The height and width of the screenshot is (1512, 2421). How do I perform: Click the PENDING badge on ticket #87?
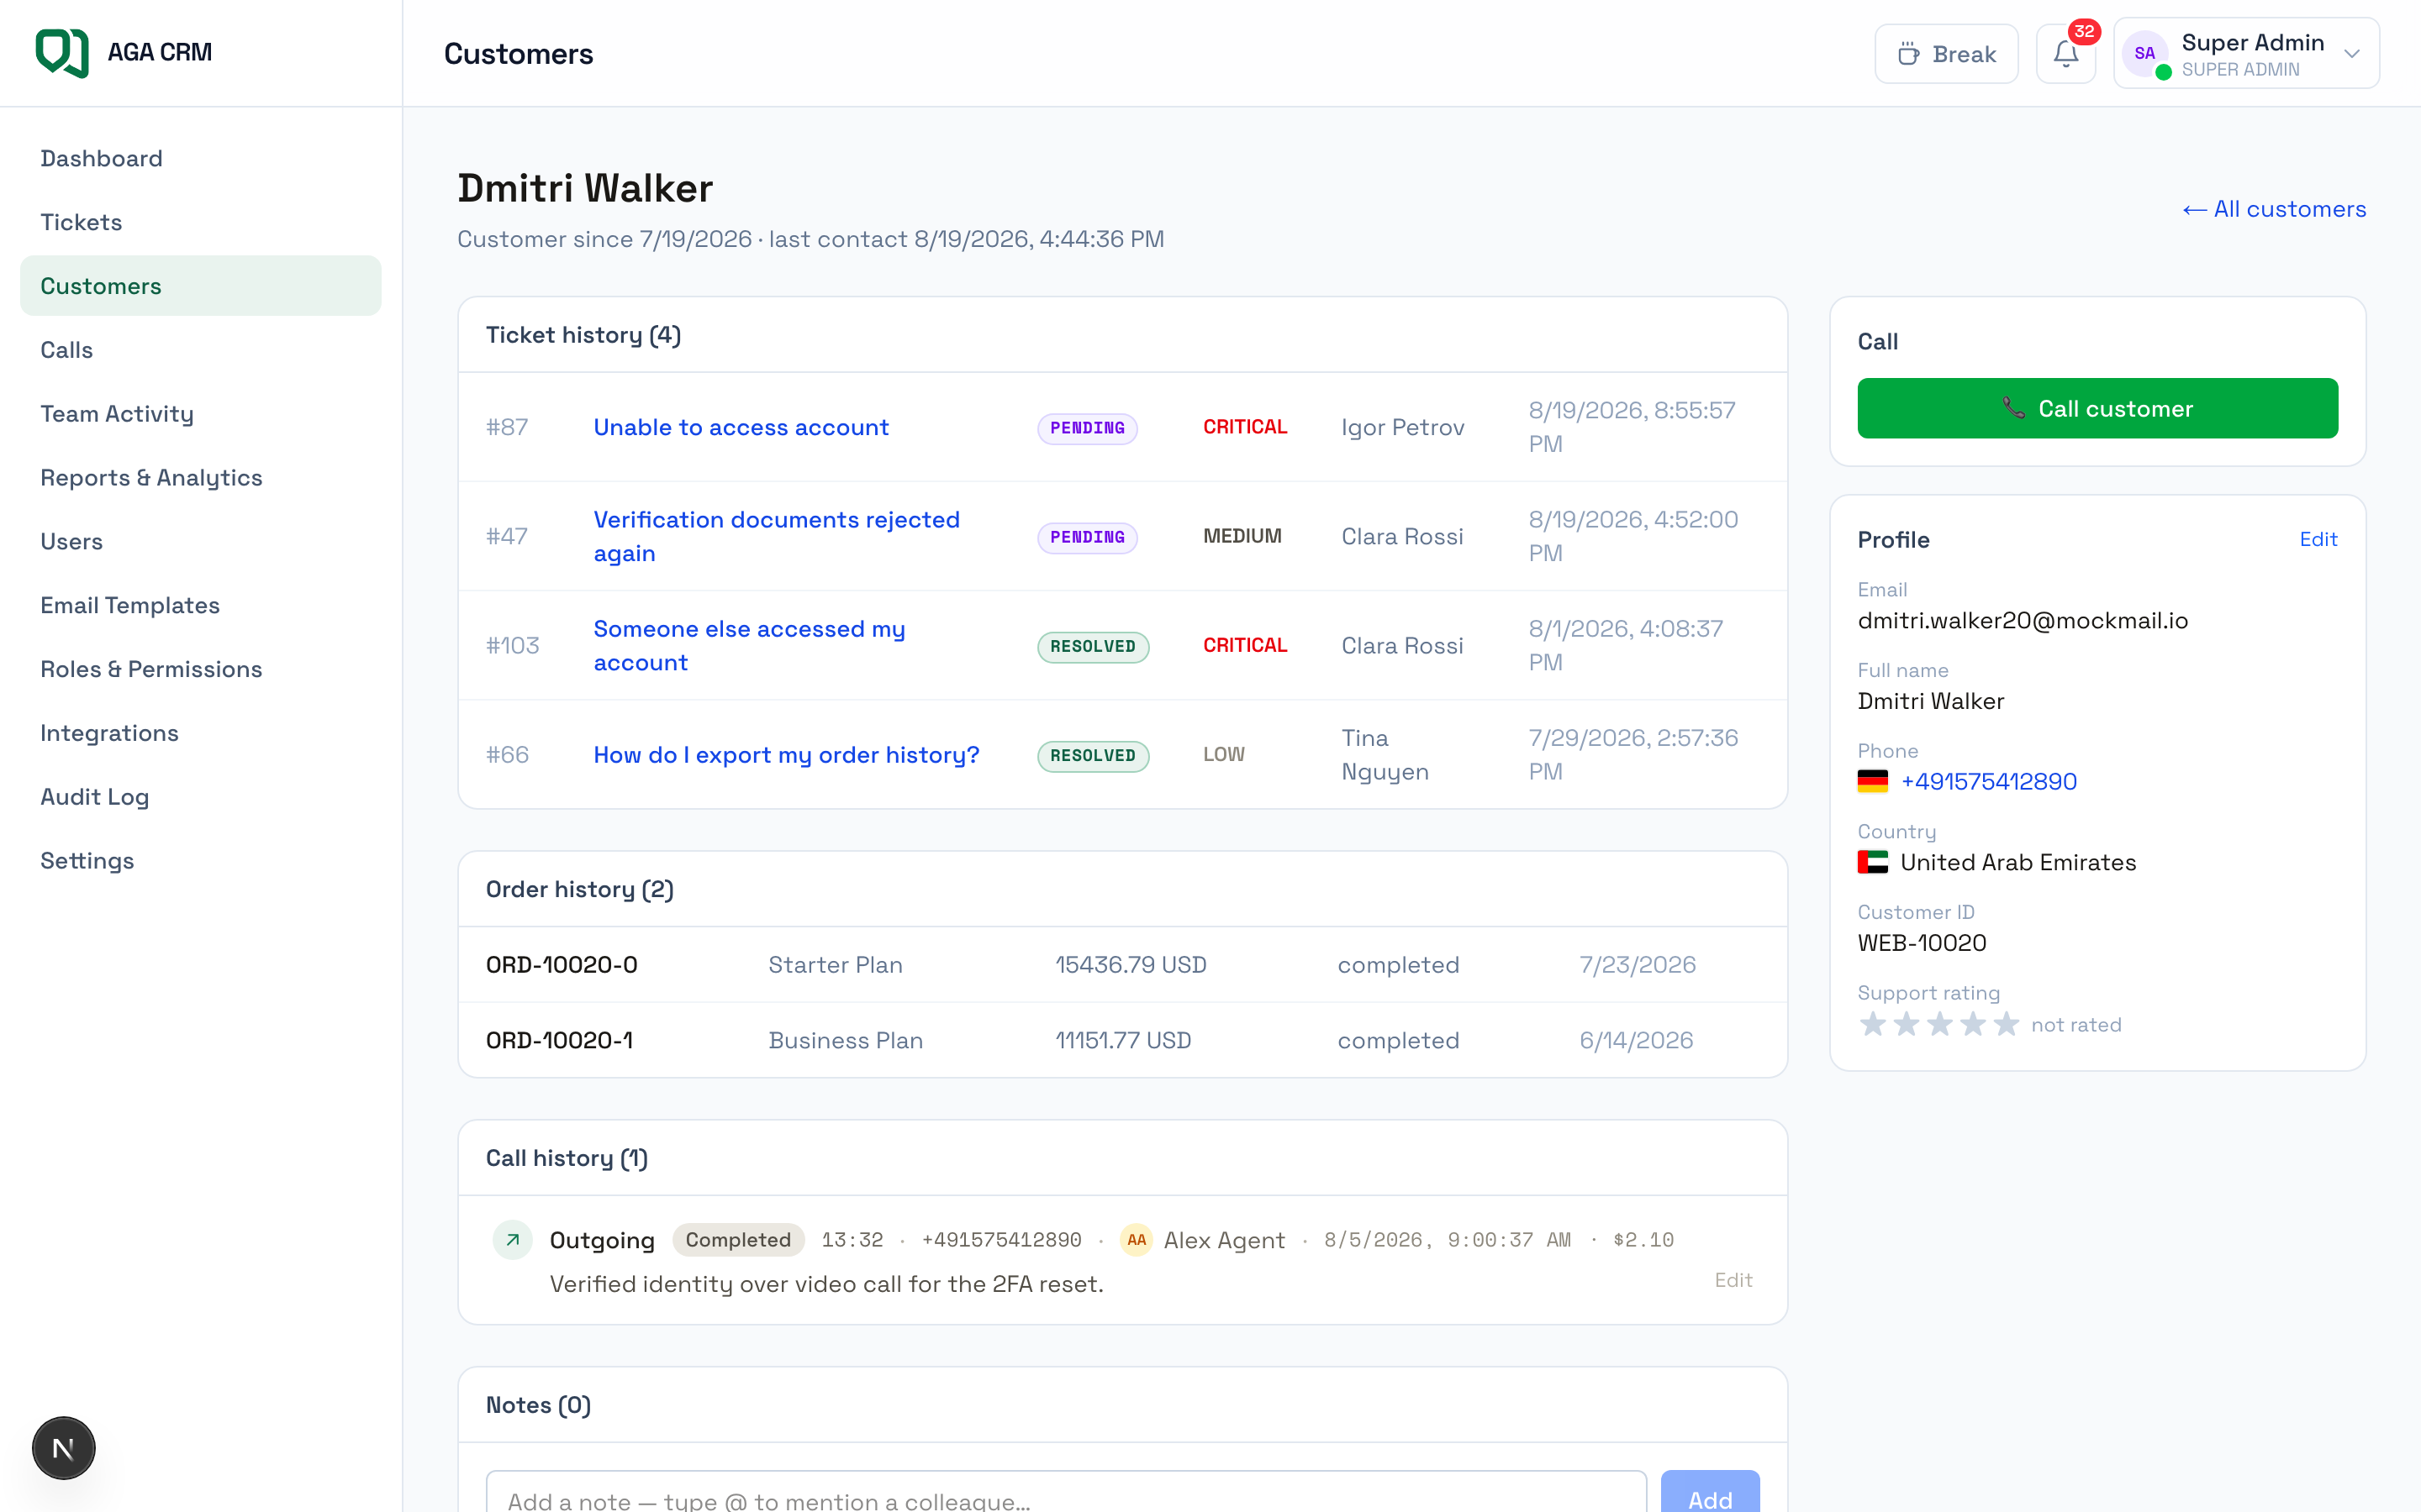(1088, 428)
